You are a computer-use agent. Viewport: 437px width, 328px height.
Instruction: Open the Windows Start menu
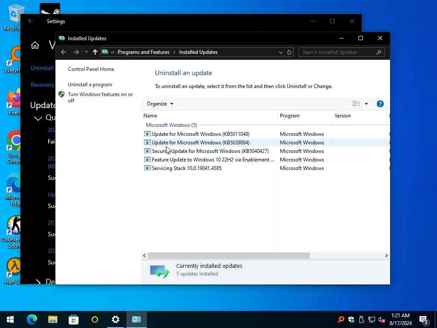click(x=10, y=319)
